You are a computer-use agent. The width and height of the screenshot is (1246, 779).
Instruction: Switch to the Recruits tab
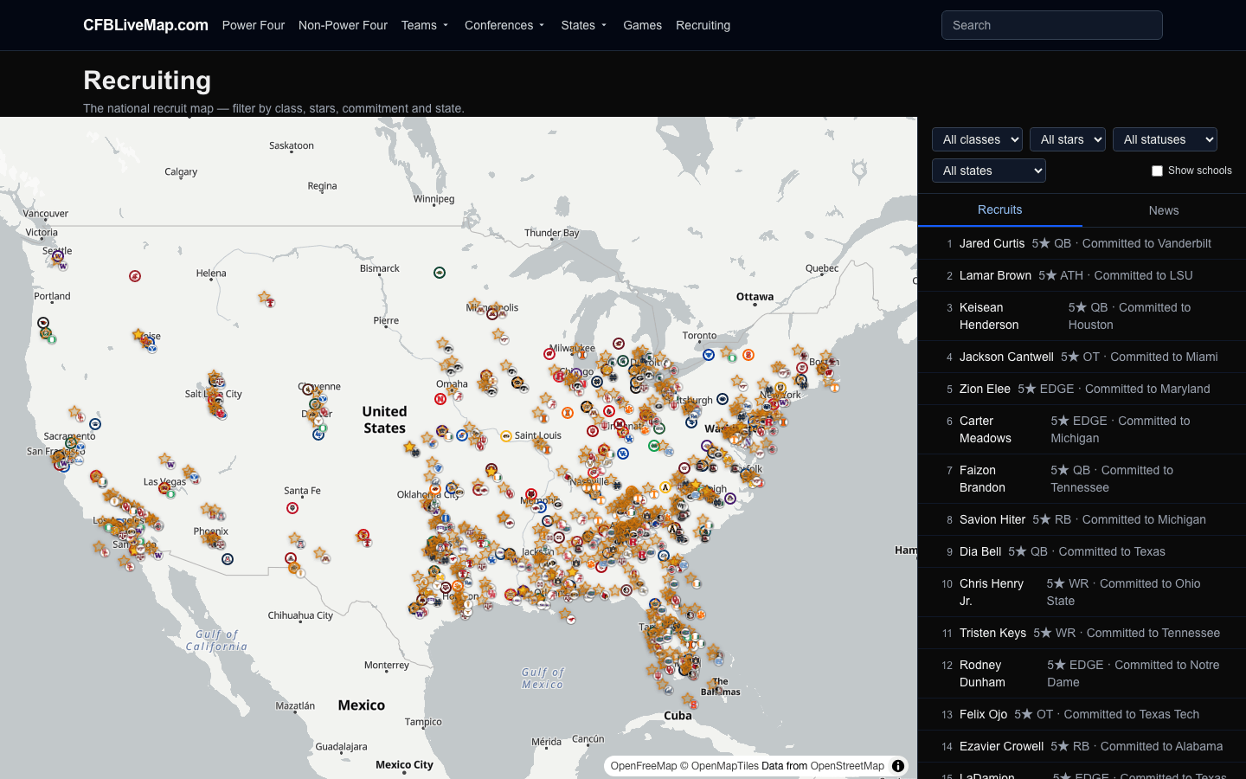(999, 209)
